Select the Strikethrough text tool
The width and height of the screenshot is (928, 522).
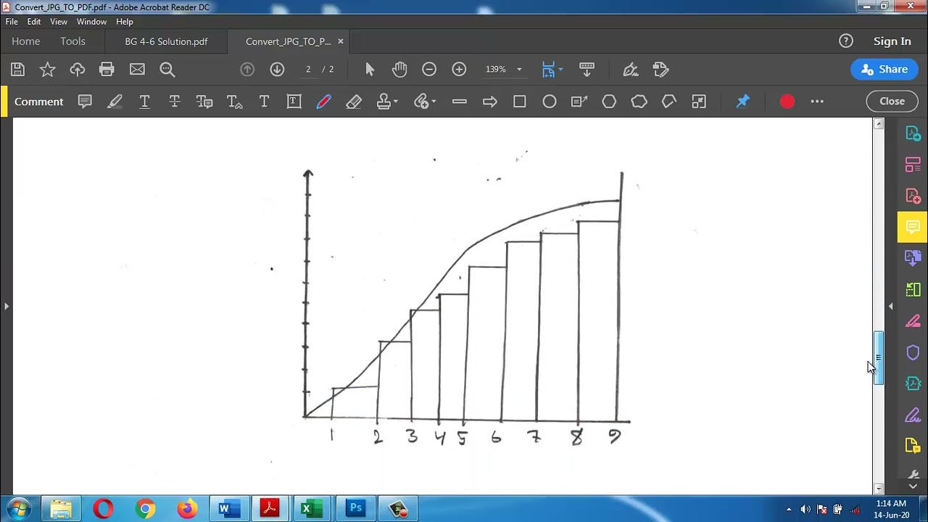(174, 101)
